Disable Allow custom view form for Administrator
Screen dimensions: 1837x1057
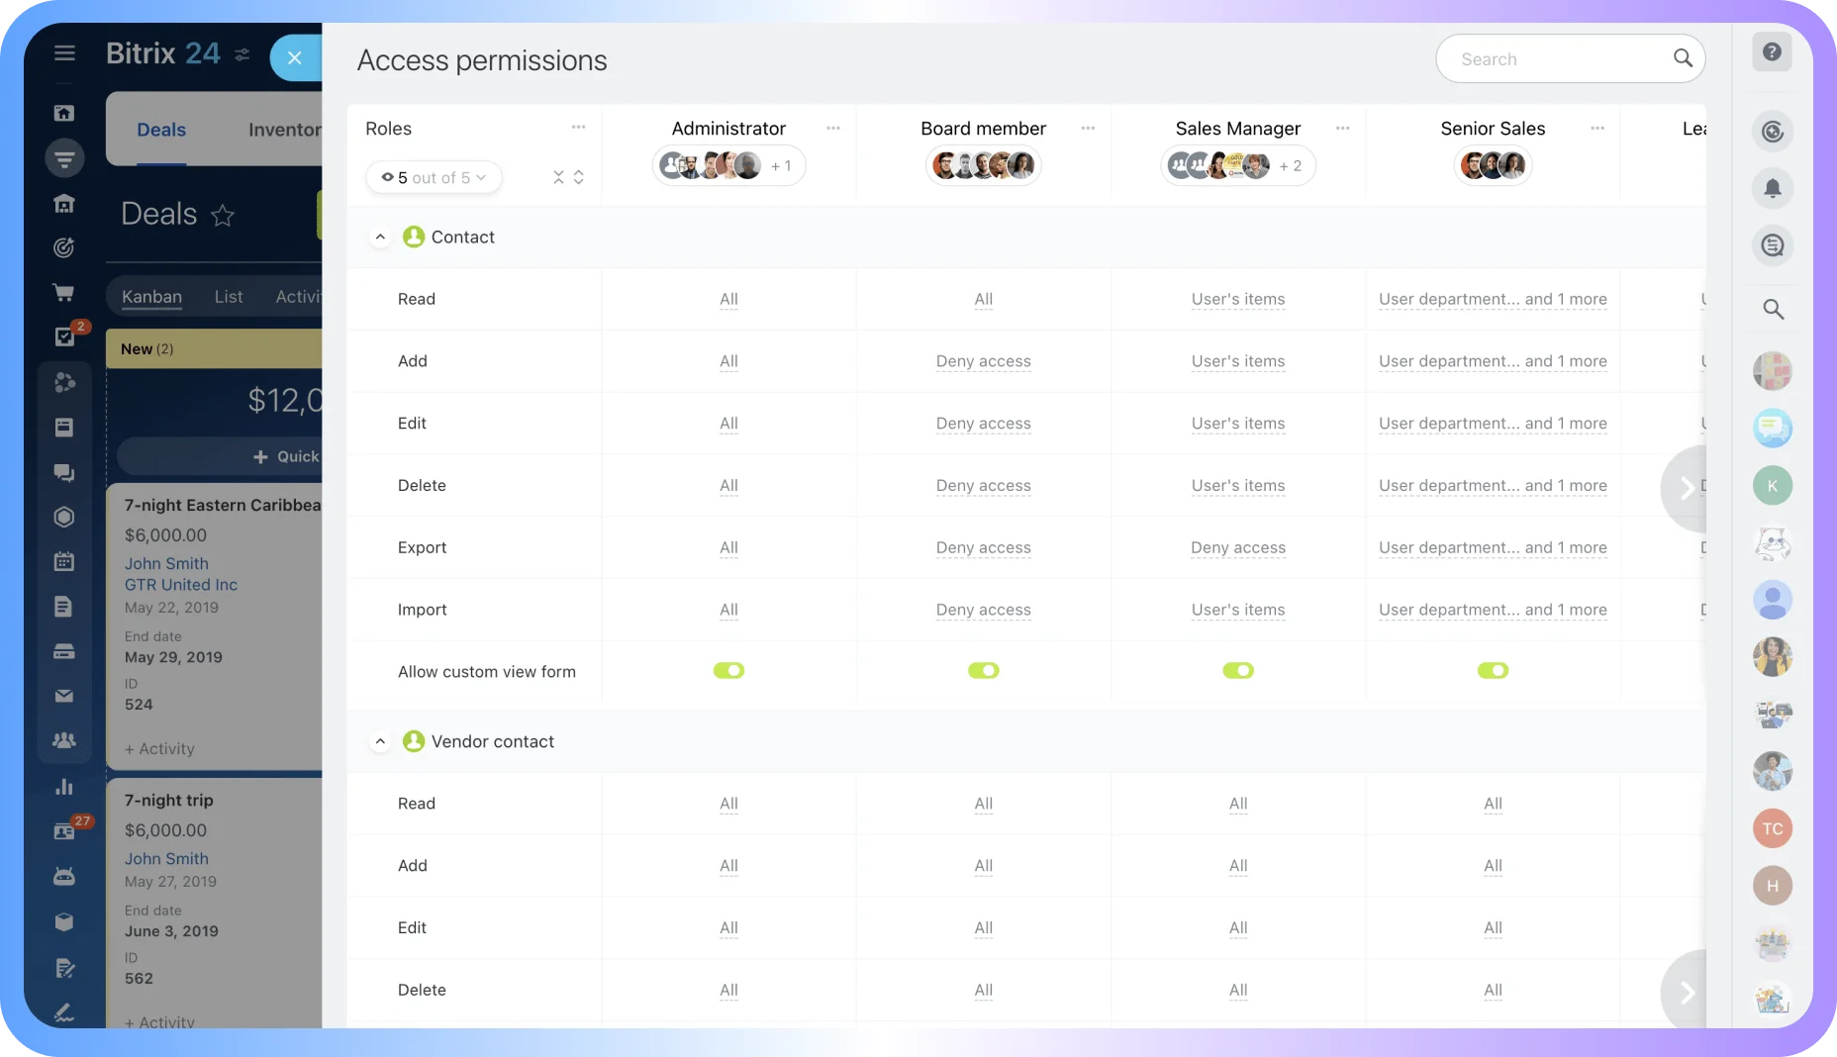coord(728,670)
